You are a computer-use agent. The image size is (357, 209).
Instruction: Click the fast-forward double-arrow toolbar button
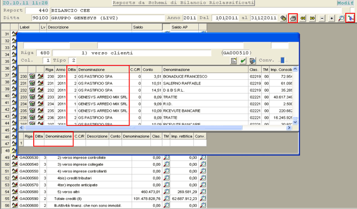(313, 18)
